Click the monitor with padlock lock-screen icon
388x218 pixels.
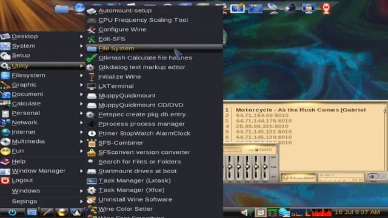[x=309, y=8]
